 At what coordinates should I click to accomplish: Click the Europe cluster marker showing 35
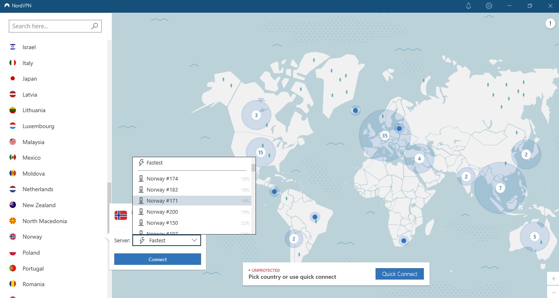(x=384, y=135)
